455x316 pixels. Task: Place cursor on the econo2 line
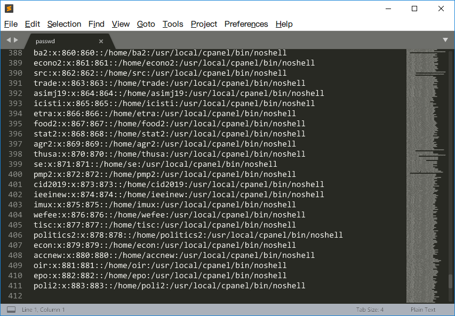point(174,63)
